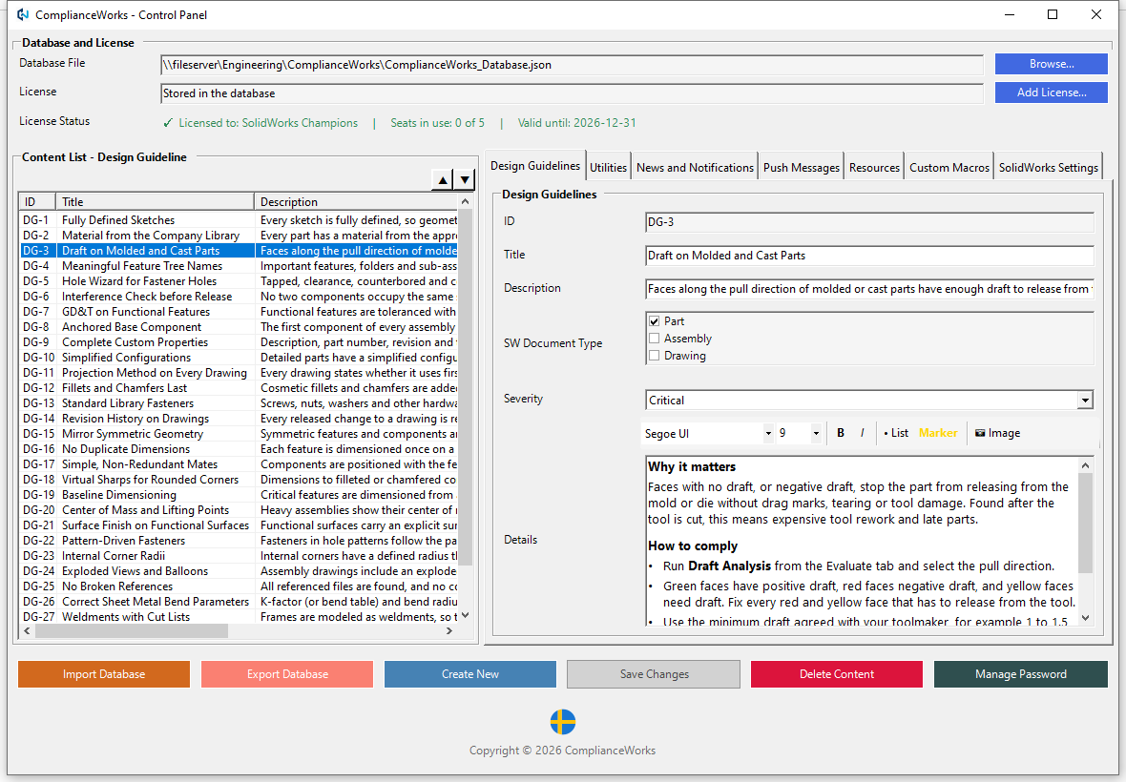The height and width of the screenshot is (782, 1126).
Task: Select row 'Meaningful Feature Tree Names'
Action: click(239, 266)
